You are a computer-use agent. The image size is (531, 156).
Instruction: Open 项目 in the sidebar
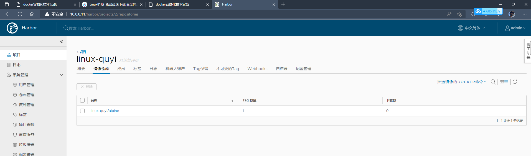click(33, 55)
